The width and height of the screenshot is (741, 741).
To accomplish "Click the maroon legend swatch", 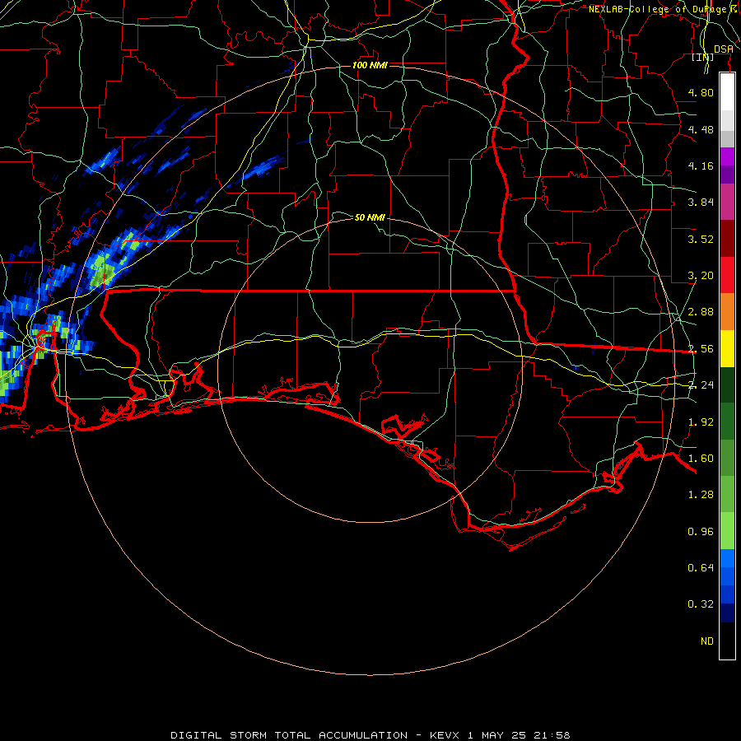I will tap(727, 239).
